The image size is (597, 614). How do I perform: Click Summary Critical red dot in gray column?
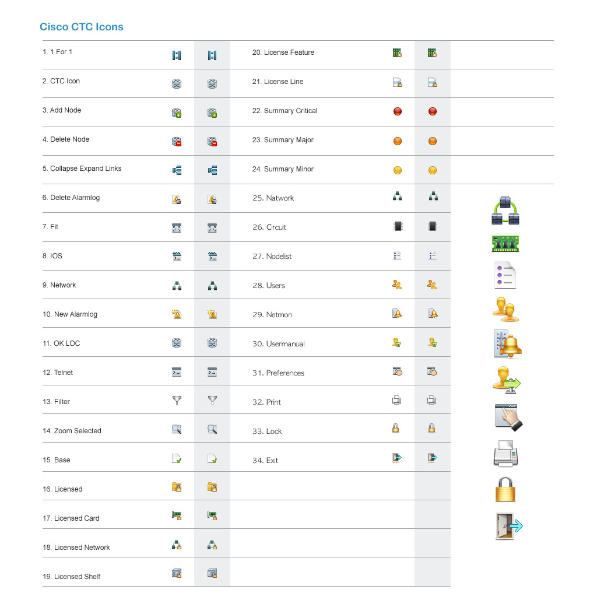[x=433, y=111]
